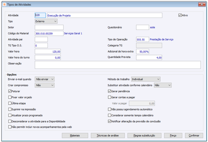Screen dimensions: 208x142
Task: Click the app icon in the title bar
Action: [x=4, y=4]
